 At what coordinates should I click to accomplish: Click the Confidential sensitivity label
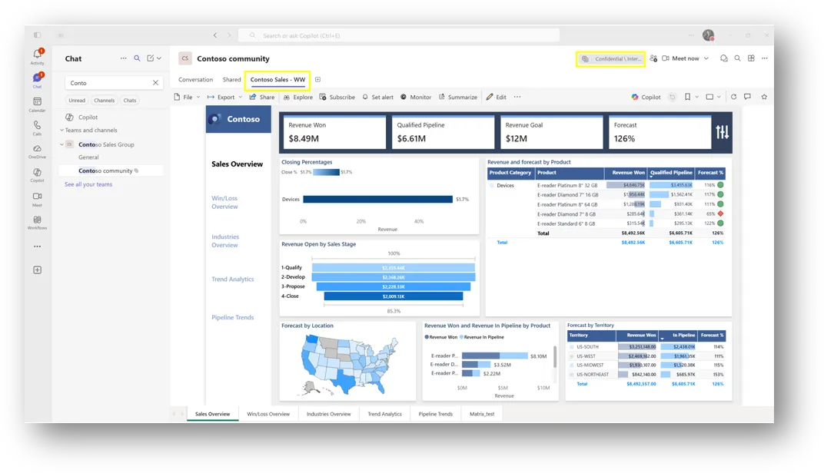[x=610, y=59]
